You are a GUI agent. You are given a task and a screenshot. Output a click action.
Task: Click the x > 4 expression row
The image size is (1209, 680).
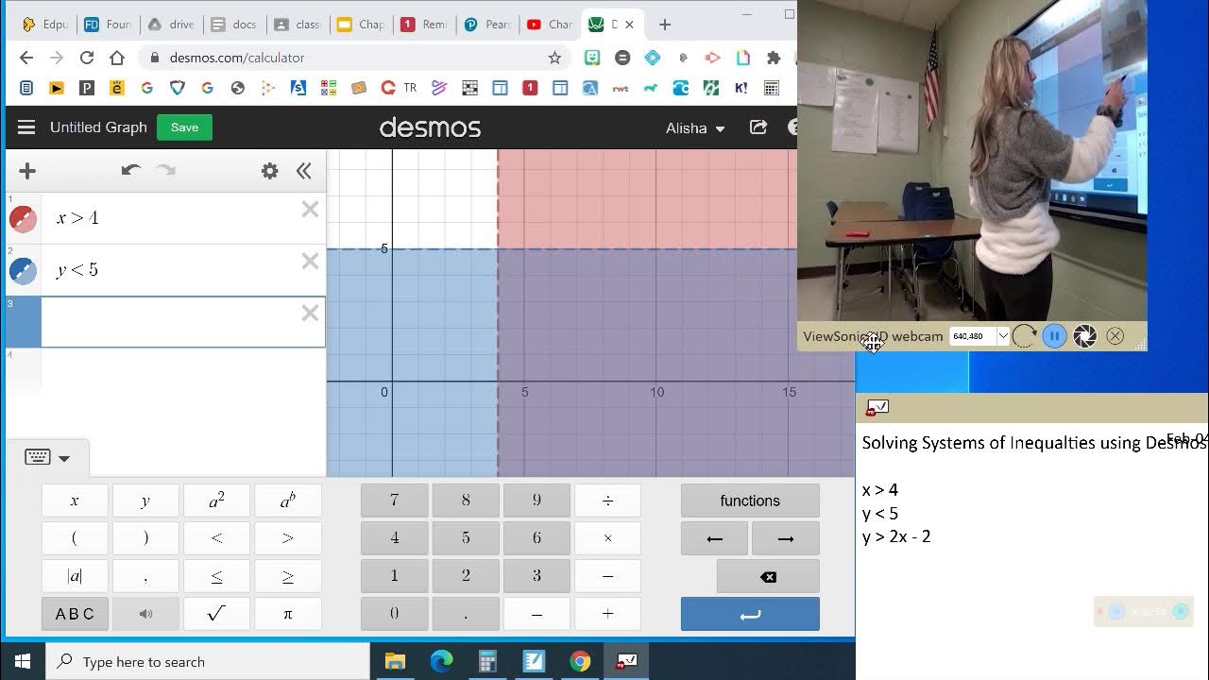tap(165, 218)
